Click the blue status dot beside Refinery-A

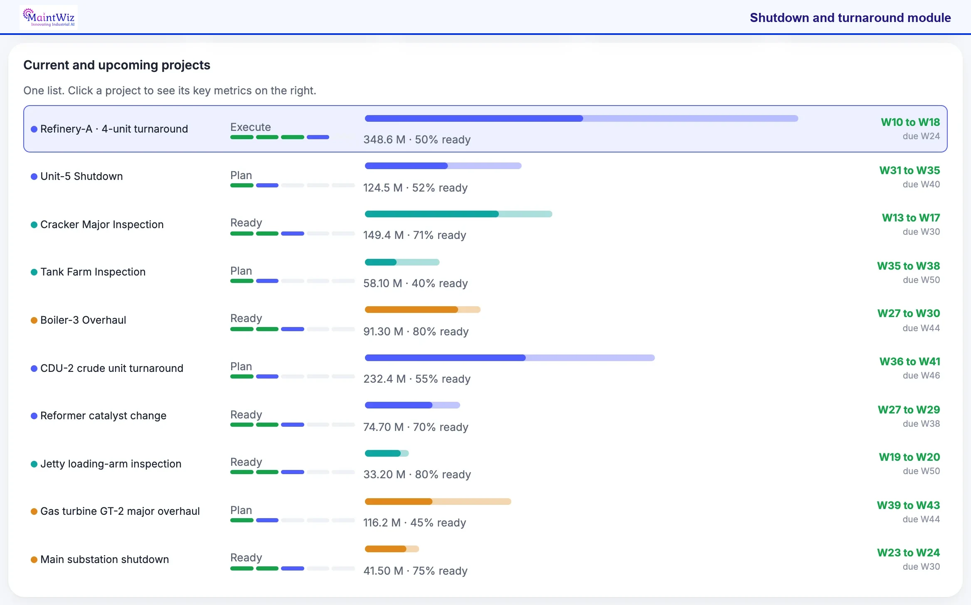[x=34, y=129]
